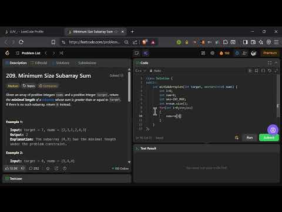Open the Solutions tab
Screen dimensions: 282x212
(61, 63)
